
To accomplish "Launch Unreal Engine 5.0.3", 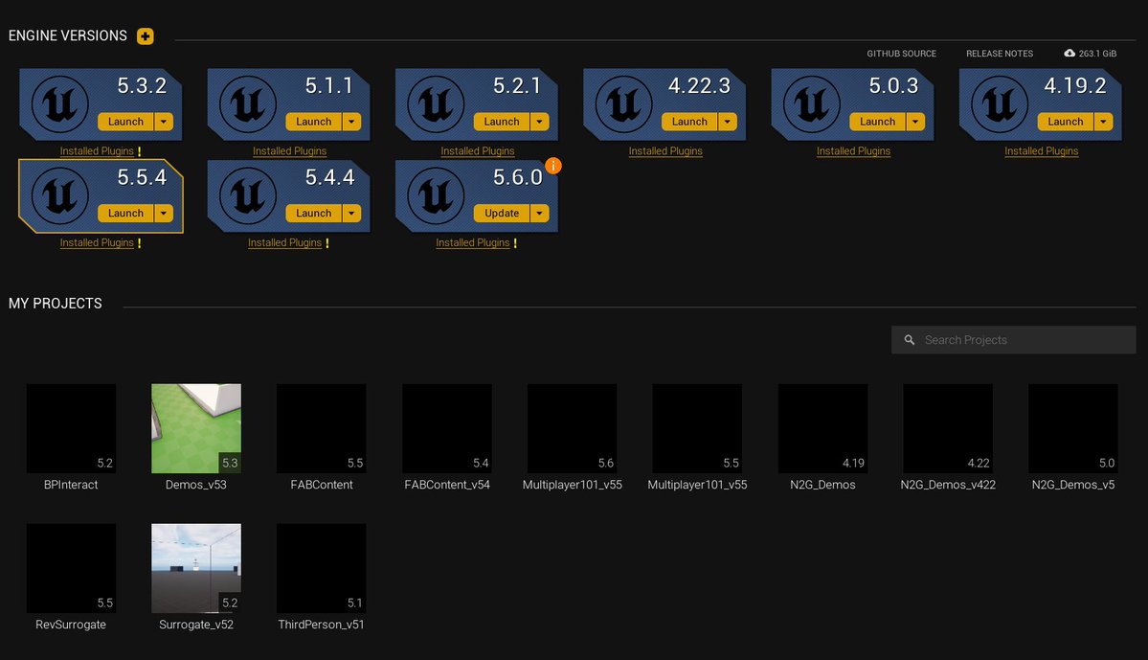I will click(x=877, y=122).
